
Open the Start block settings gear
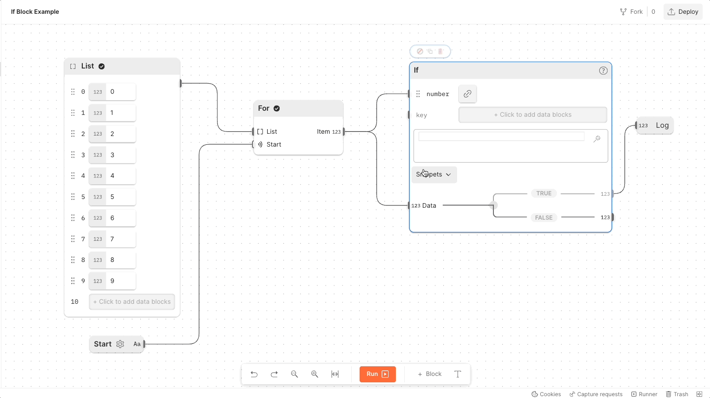pos(120,344)
